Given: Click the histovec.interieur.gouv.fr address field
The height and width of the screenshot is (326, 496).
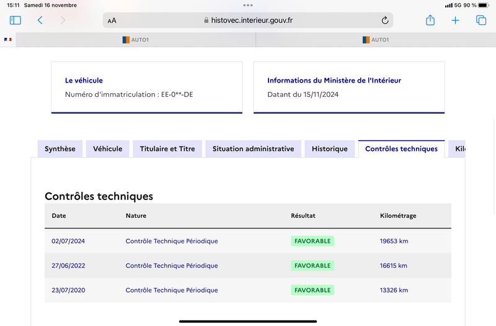Looking at the screenshot, I should [248, 20].
